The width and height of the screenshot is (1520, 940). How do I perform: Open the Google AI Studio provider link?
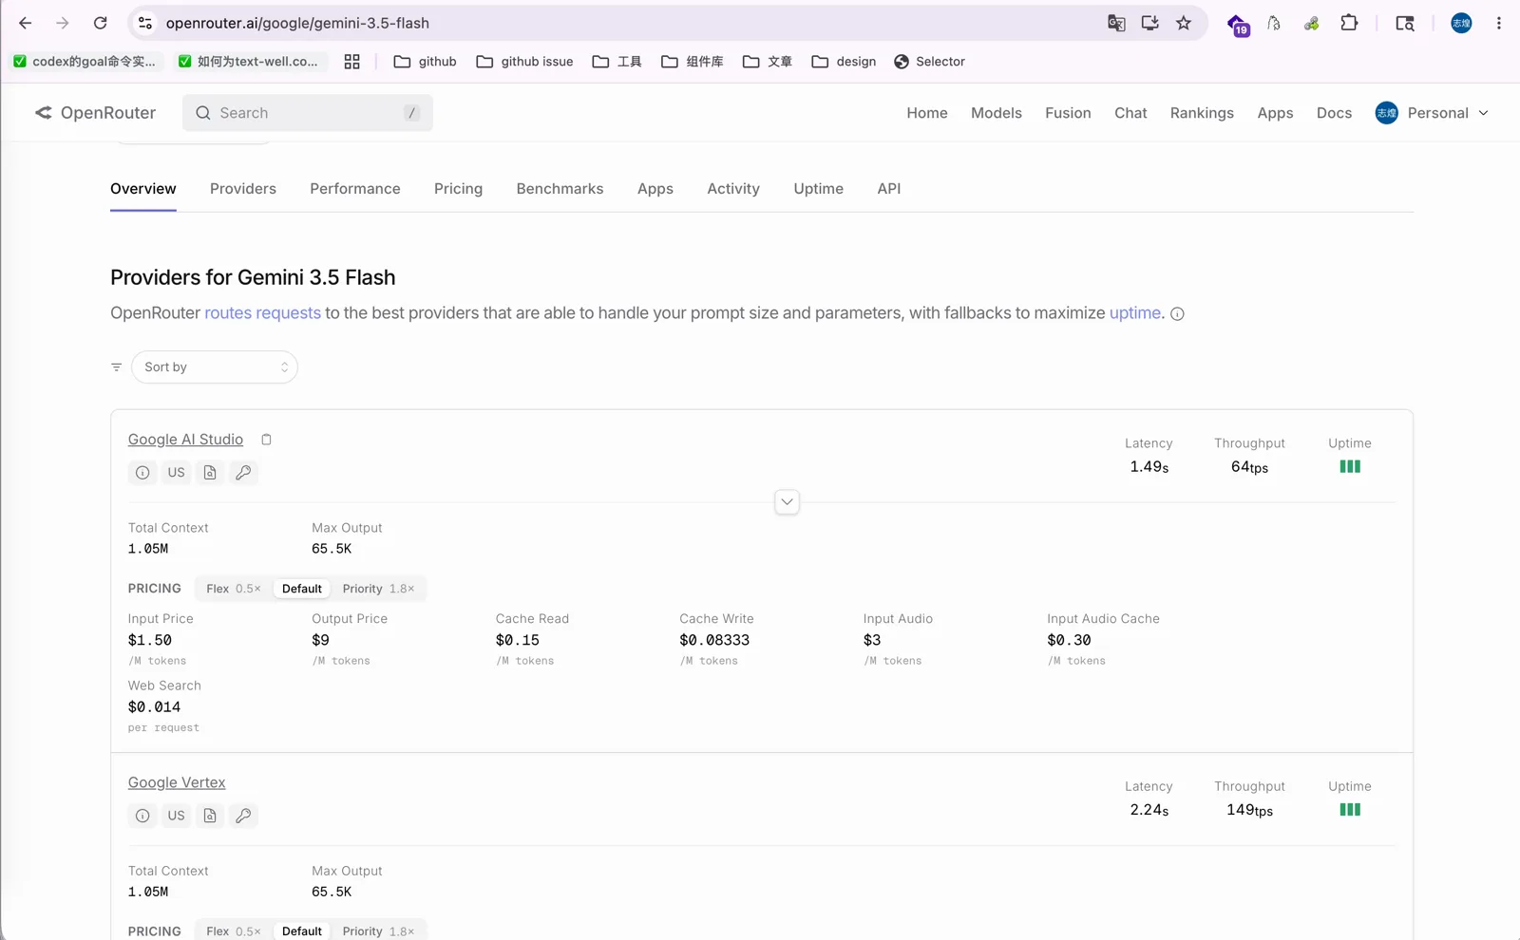[185, 440]
